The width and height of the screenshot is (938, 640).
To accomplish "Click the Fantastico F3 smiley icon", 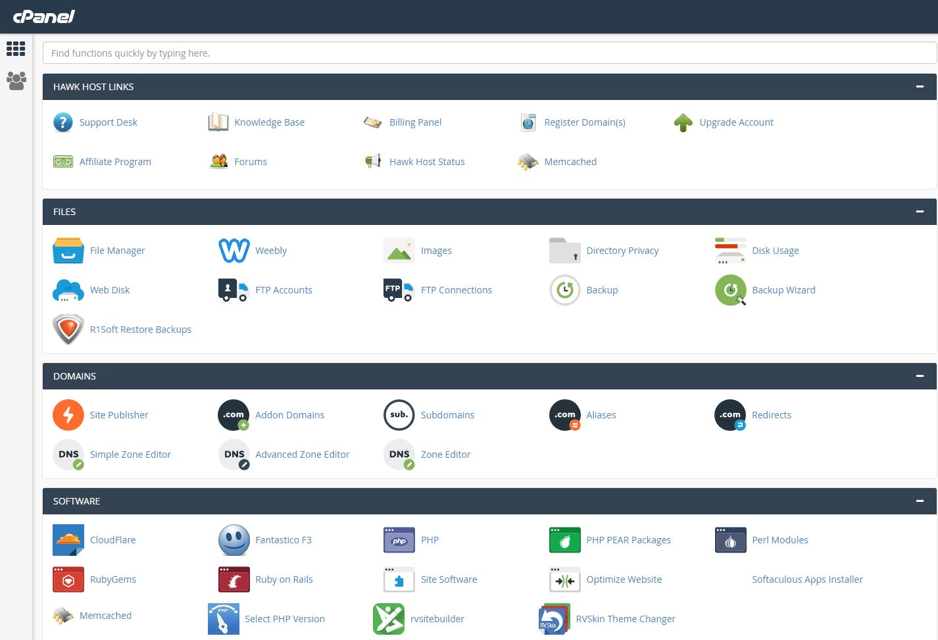I will click(234, 540).
